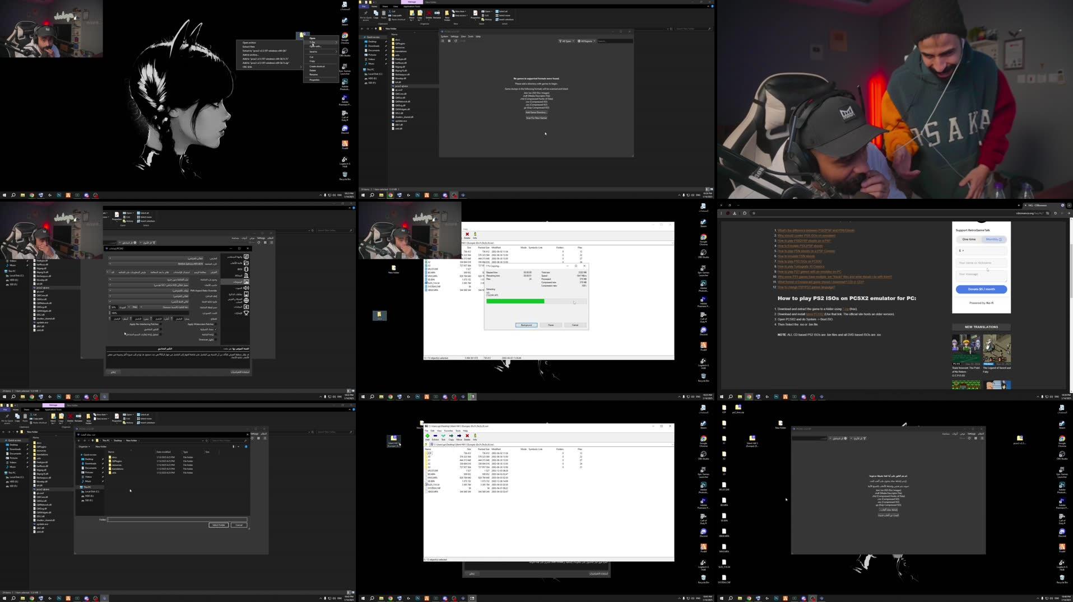This screenshot has height=602, width=1073.
Task: Click Pin to Quick access behind no-games PCSX2
Action: click(365, 15)
